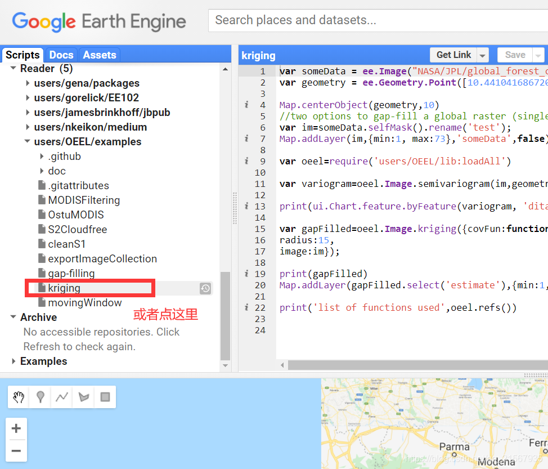Viewport: 548px width, 469px height.
Task: Expand users/gorelick/EE102 repository
Action: [x=28, y=98]
